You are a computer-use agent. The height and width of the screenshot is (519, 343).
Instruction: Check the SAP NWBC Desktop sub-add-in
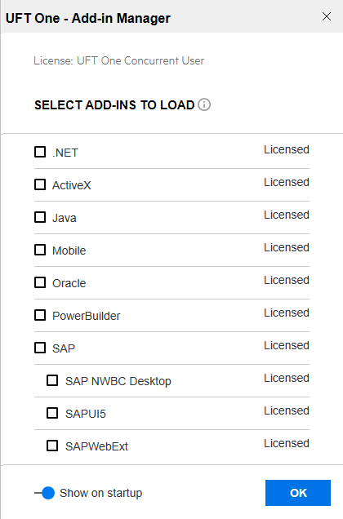[x=52, y=380]
